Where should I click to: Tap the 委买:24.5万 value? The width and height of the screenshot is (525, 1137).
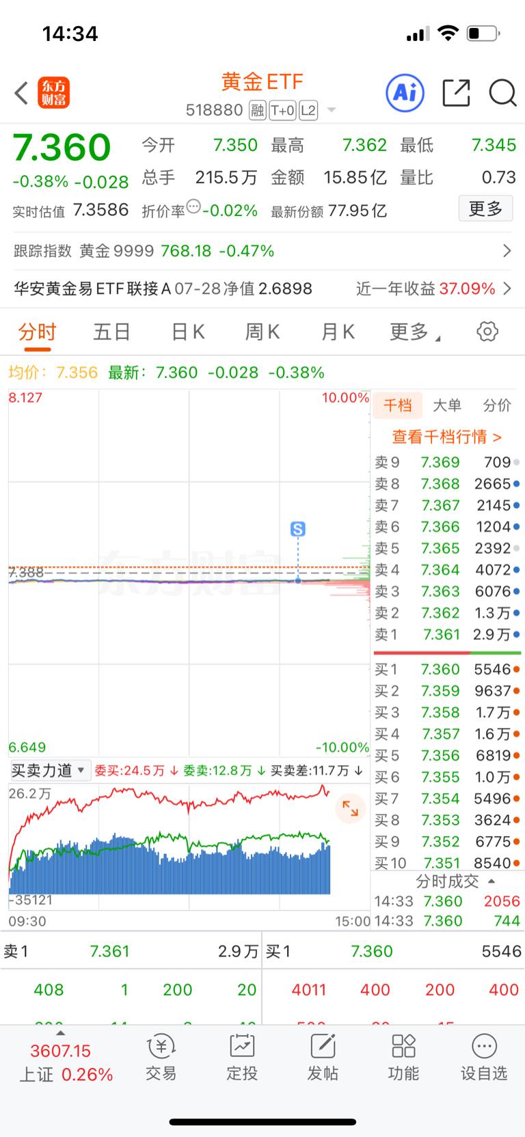pyautogui.click(x=130, y=771)
